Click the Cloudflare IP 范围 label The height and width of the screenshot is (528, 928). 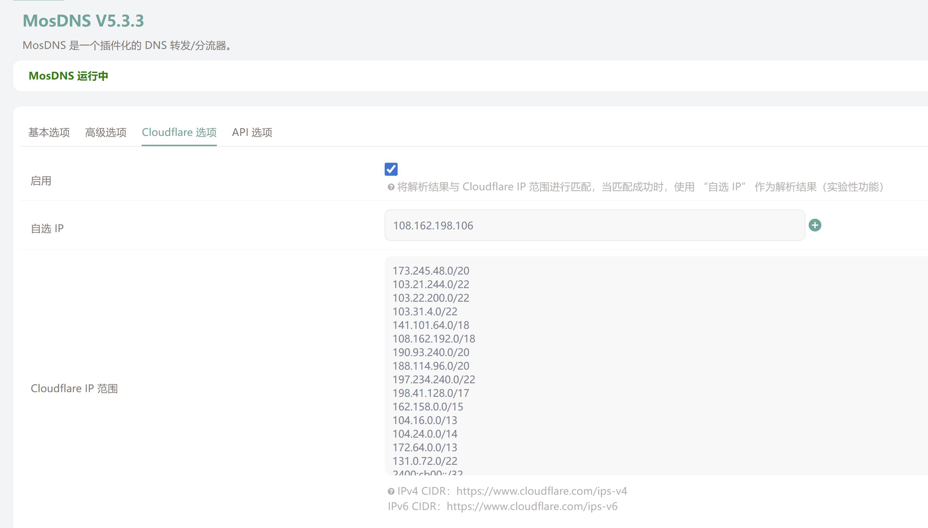[x=74, y=388]
